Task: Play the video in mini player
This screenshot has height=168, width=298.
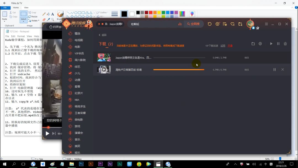Action: coord(47,133)
